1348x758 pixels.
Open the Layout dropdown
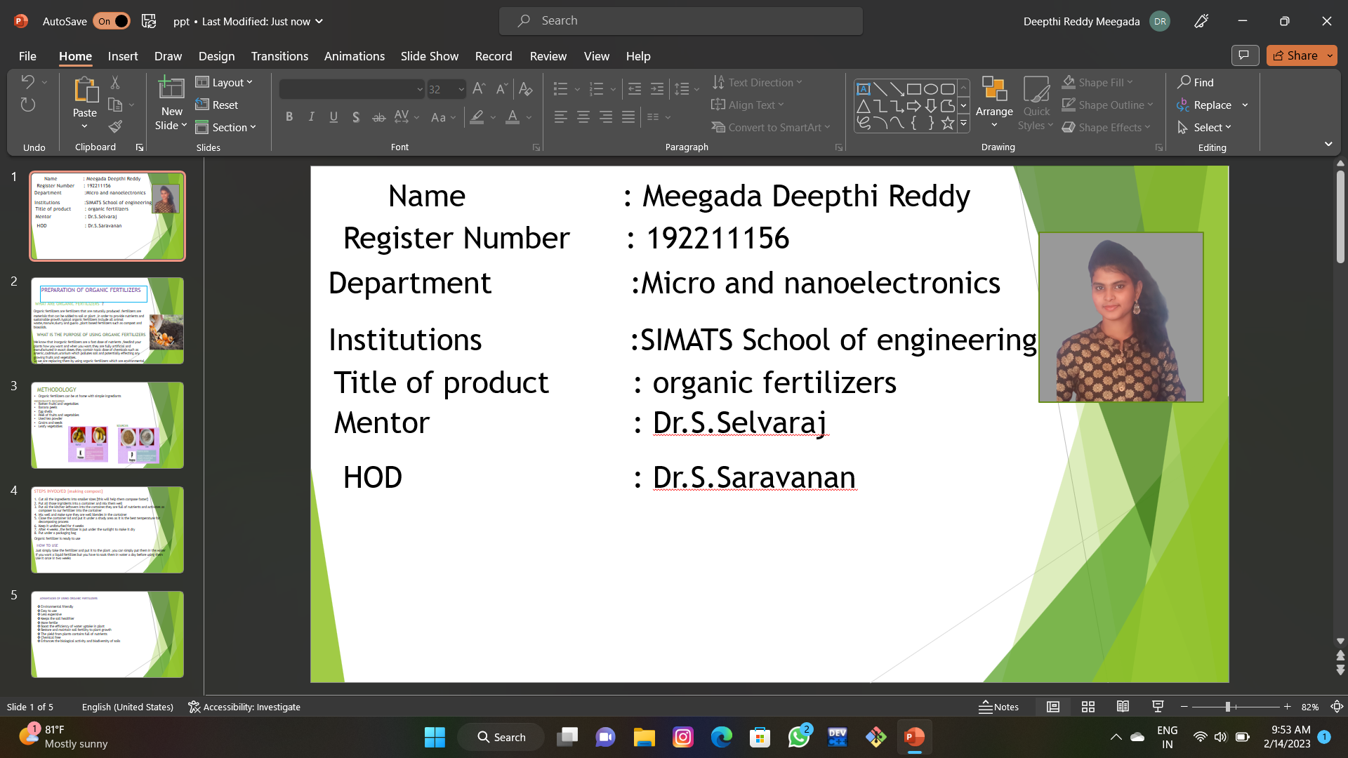pyautogui.click(x=225, y=82)
